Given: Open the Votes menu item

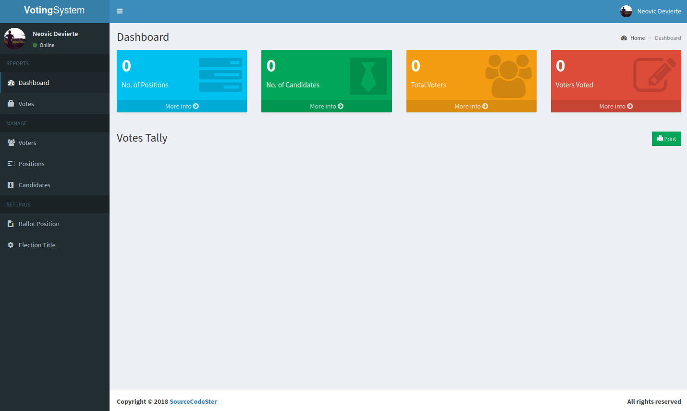Looking at the screenshot, I should pos(55,104).
